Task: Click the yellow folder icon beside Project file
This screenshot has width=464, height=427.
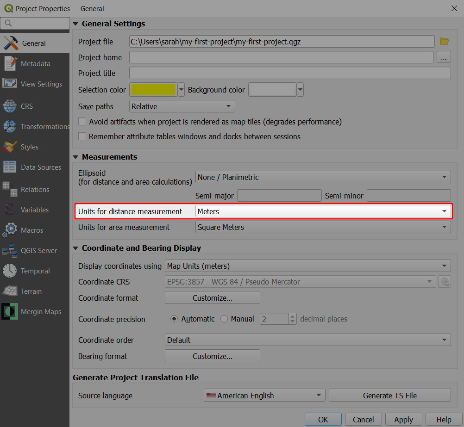Action: click(x=444, y=41)
